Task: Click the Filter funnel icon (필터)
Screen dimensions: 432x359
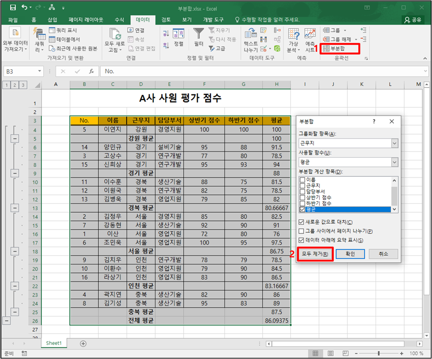Action: tap(199, 33)
